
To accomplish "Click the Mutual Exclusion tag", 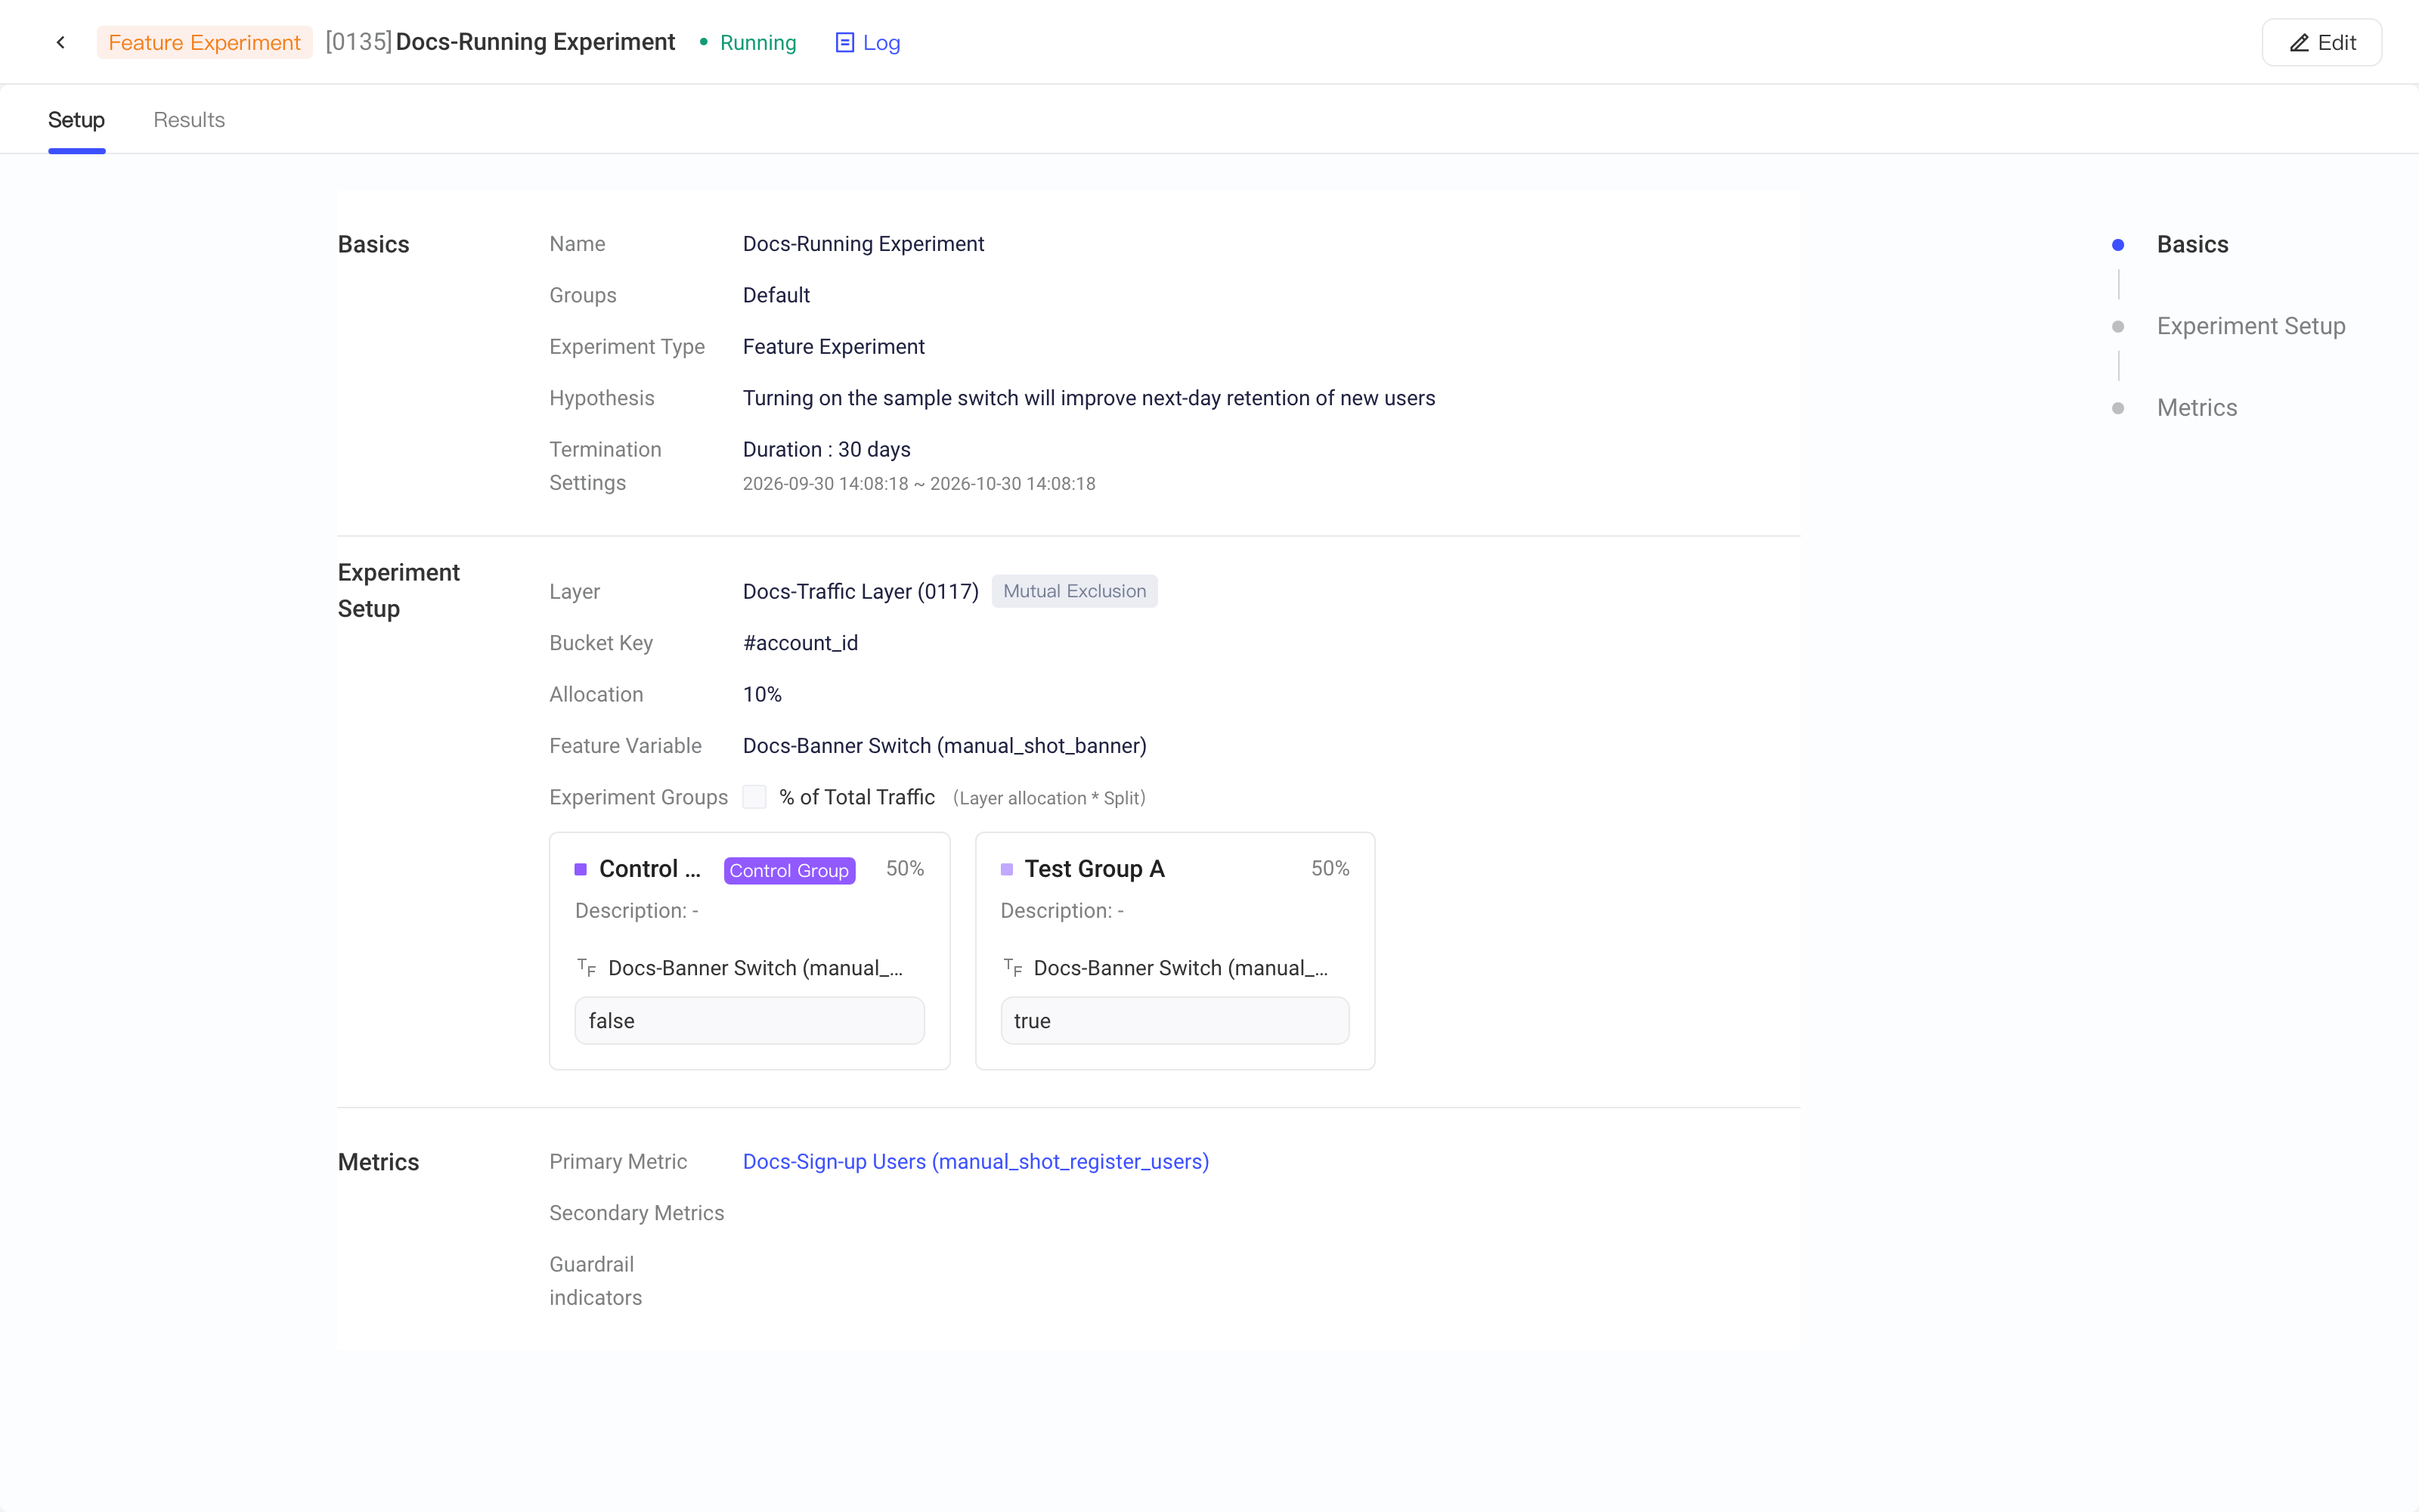I will (1074, 591).
